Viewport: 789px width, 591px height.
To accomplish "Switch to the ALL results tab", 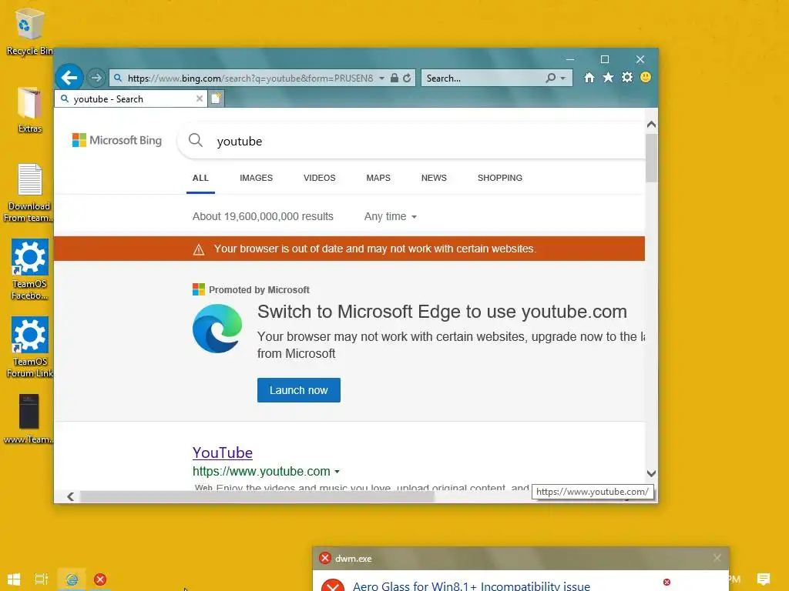I will click(x=200, y=178).
